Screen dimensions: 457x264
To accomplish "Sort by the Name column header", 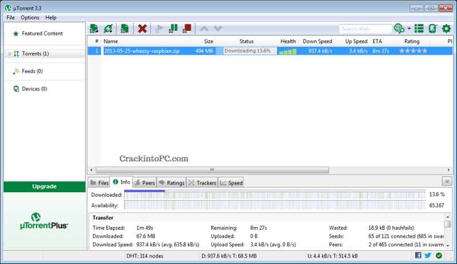I will click(146, 41).
